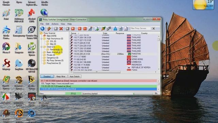Click the proxy list vertical scrollbar down arrow
Screen dimensions: 218x123
pyautogui.click(x=159, y=69)
